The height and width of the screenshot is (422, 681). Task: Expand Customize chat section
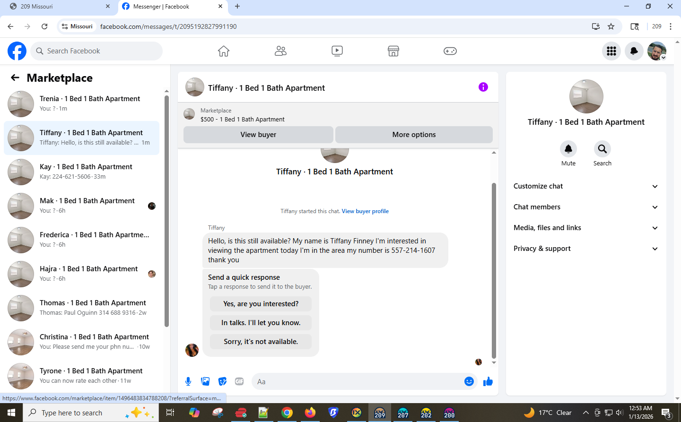pos(586,186)
